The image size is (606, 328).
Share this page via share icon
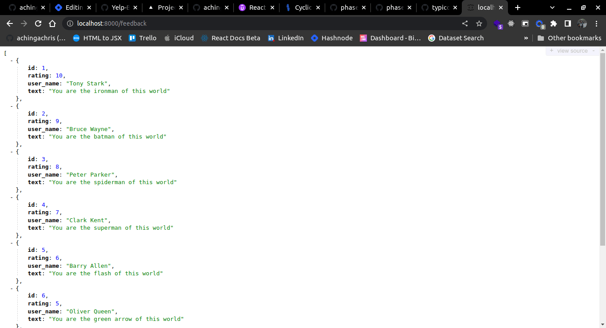(x=465, y=23)
